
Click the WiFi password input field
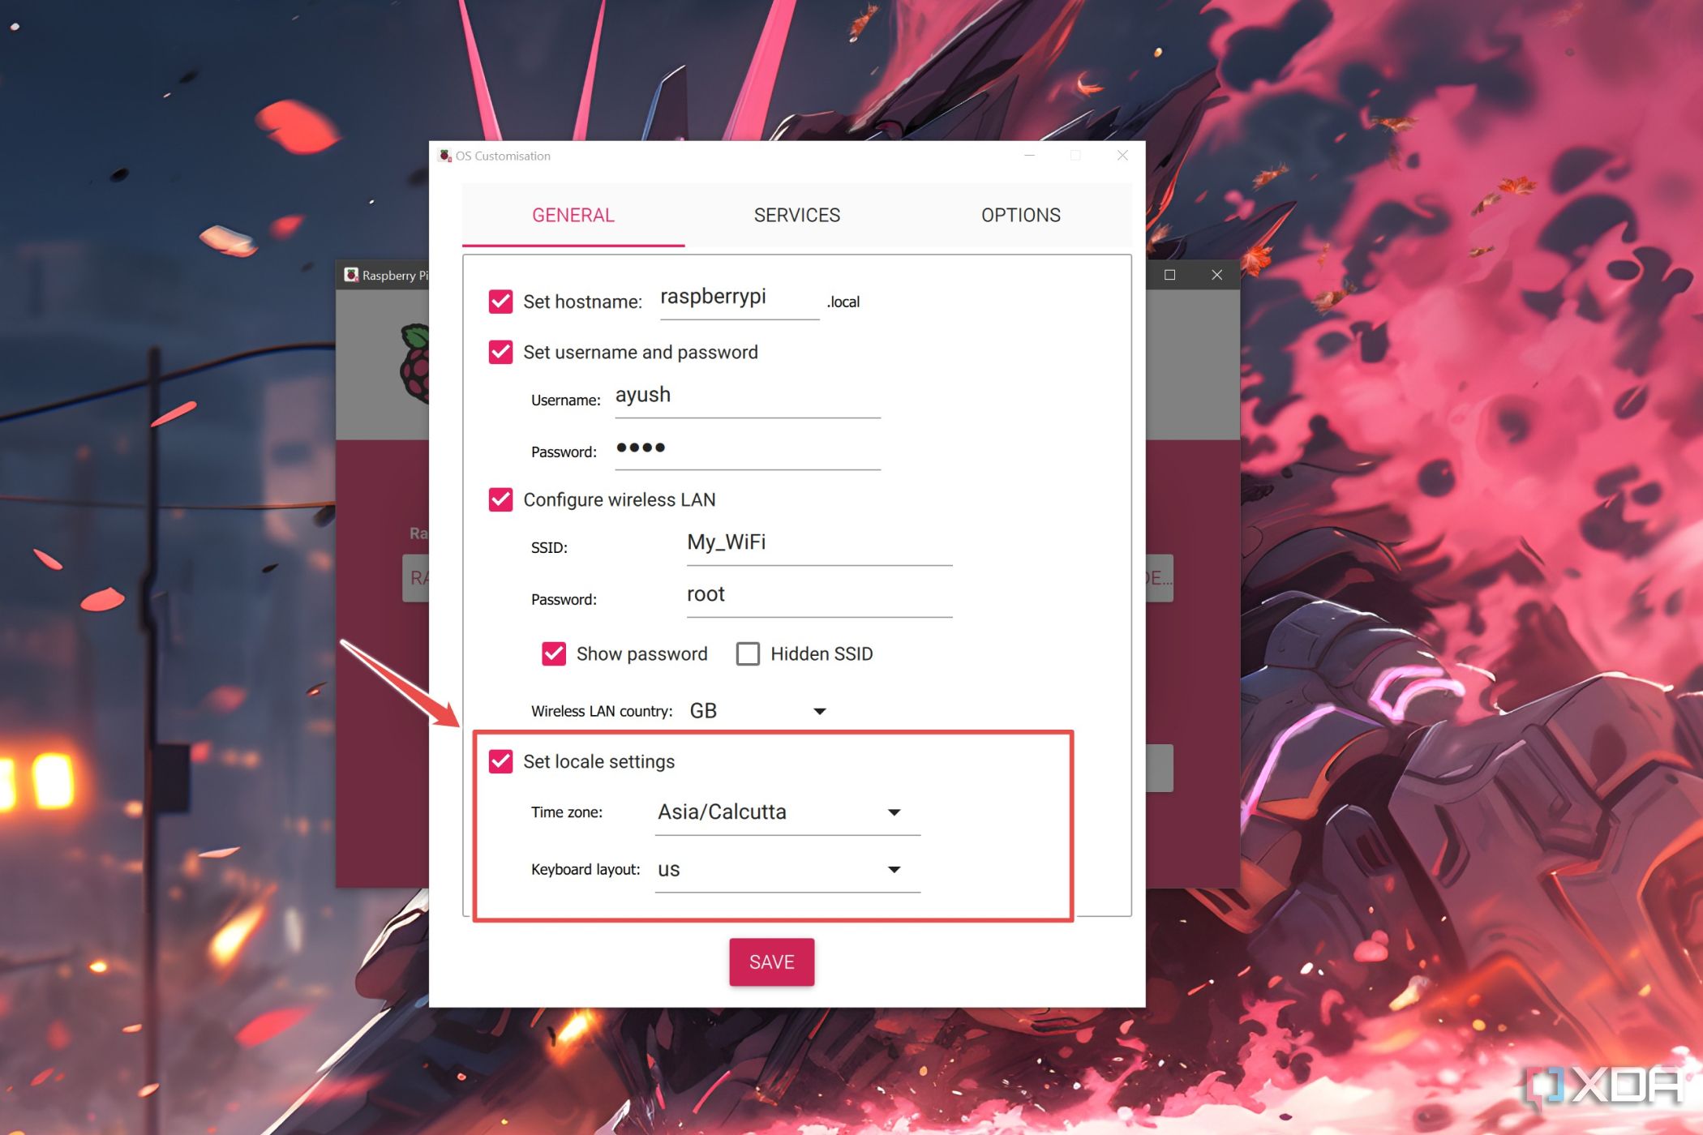(811, 594)
